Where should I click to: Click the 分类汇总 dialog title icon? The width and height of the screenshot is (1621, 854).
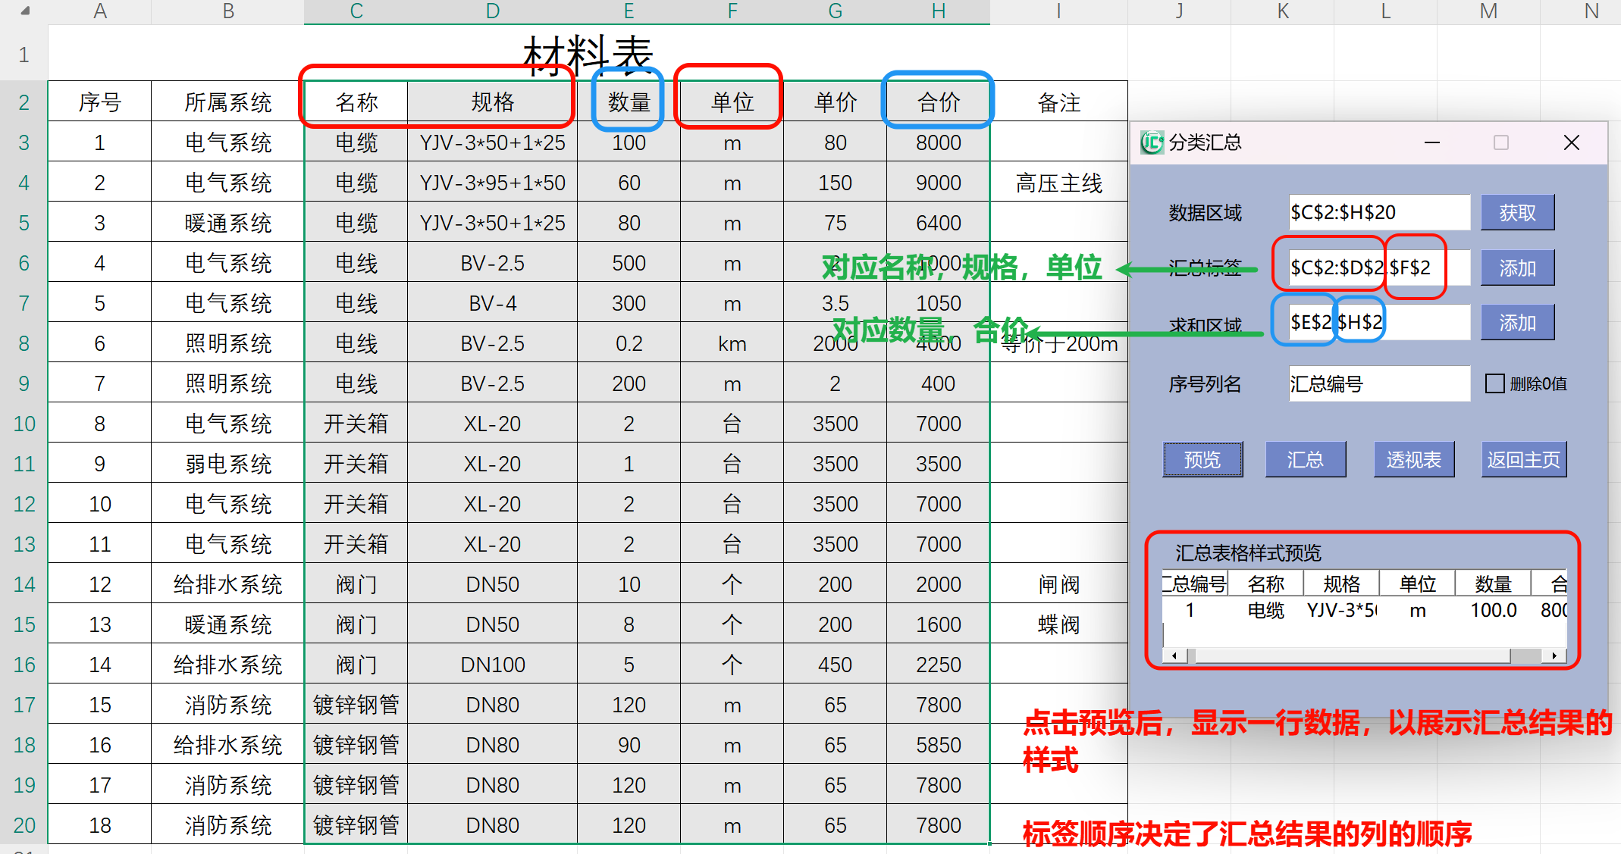click(1152, 142)
